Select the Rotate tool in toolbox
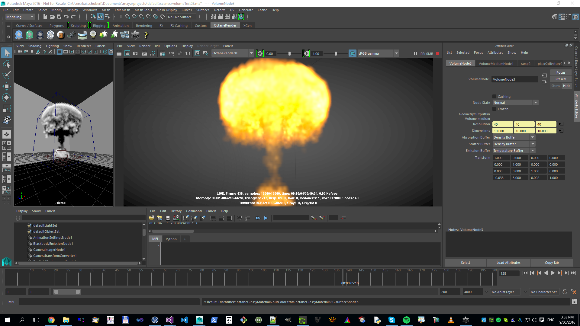580x326 pixels. pyautogui.click(x=7, y=97)
